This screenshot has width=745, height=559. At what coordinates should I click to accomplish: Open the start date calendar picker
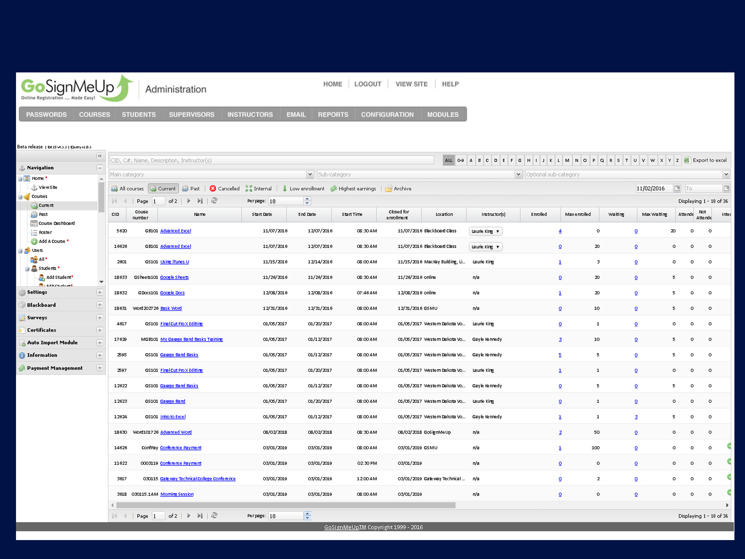[x=677, y=188]
